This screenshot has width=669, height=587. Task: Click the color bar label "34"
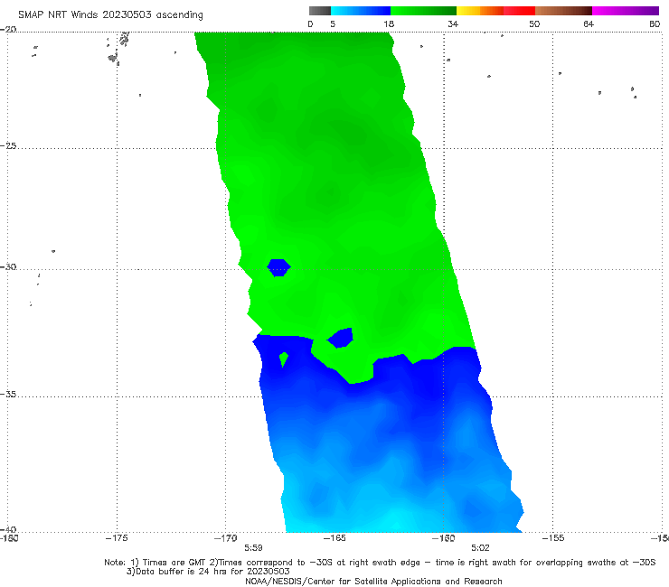[x=453, y=23]
